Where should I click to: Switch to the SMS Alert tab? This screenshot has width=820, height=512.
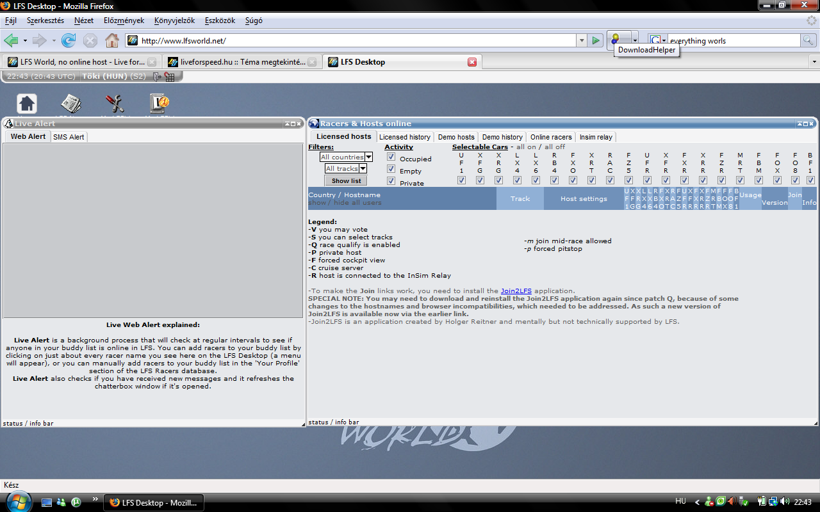tap(69, 137)
